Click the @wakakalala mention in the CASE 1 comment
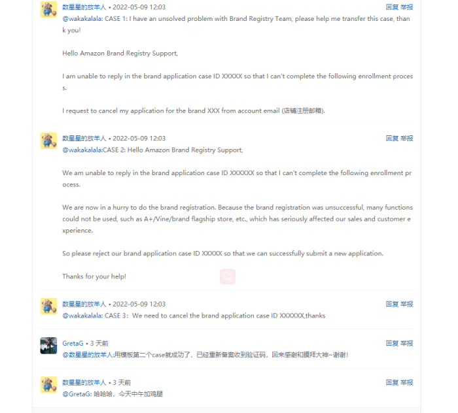458x413 pixels. (x=82, y=19)
